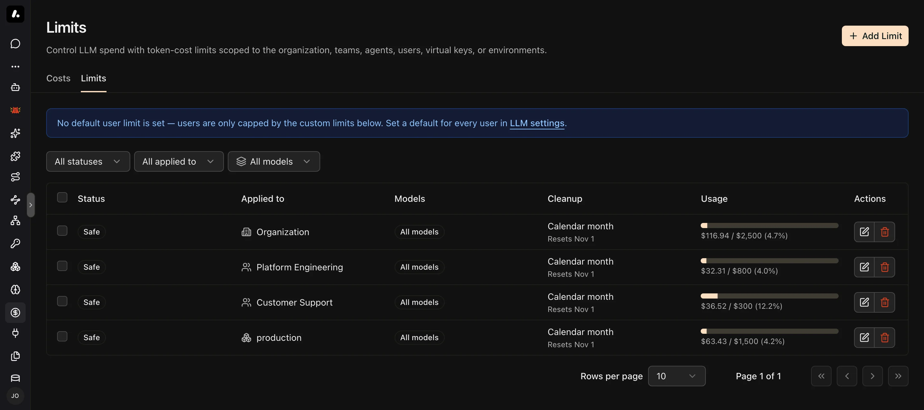This screenshot has height=410, width=924.
Task: Follow the LLM settings link
Action: click(x=537, y=123)
